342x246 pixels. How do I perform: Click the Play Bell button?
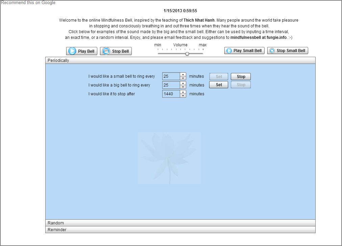[82, 51]
